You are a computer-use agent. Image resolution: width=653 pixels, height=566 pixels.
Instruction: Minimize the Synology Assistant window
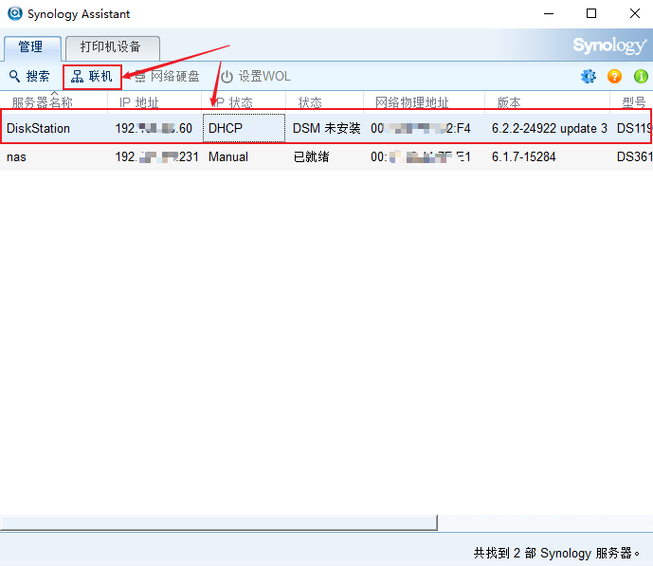(549, 13)
